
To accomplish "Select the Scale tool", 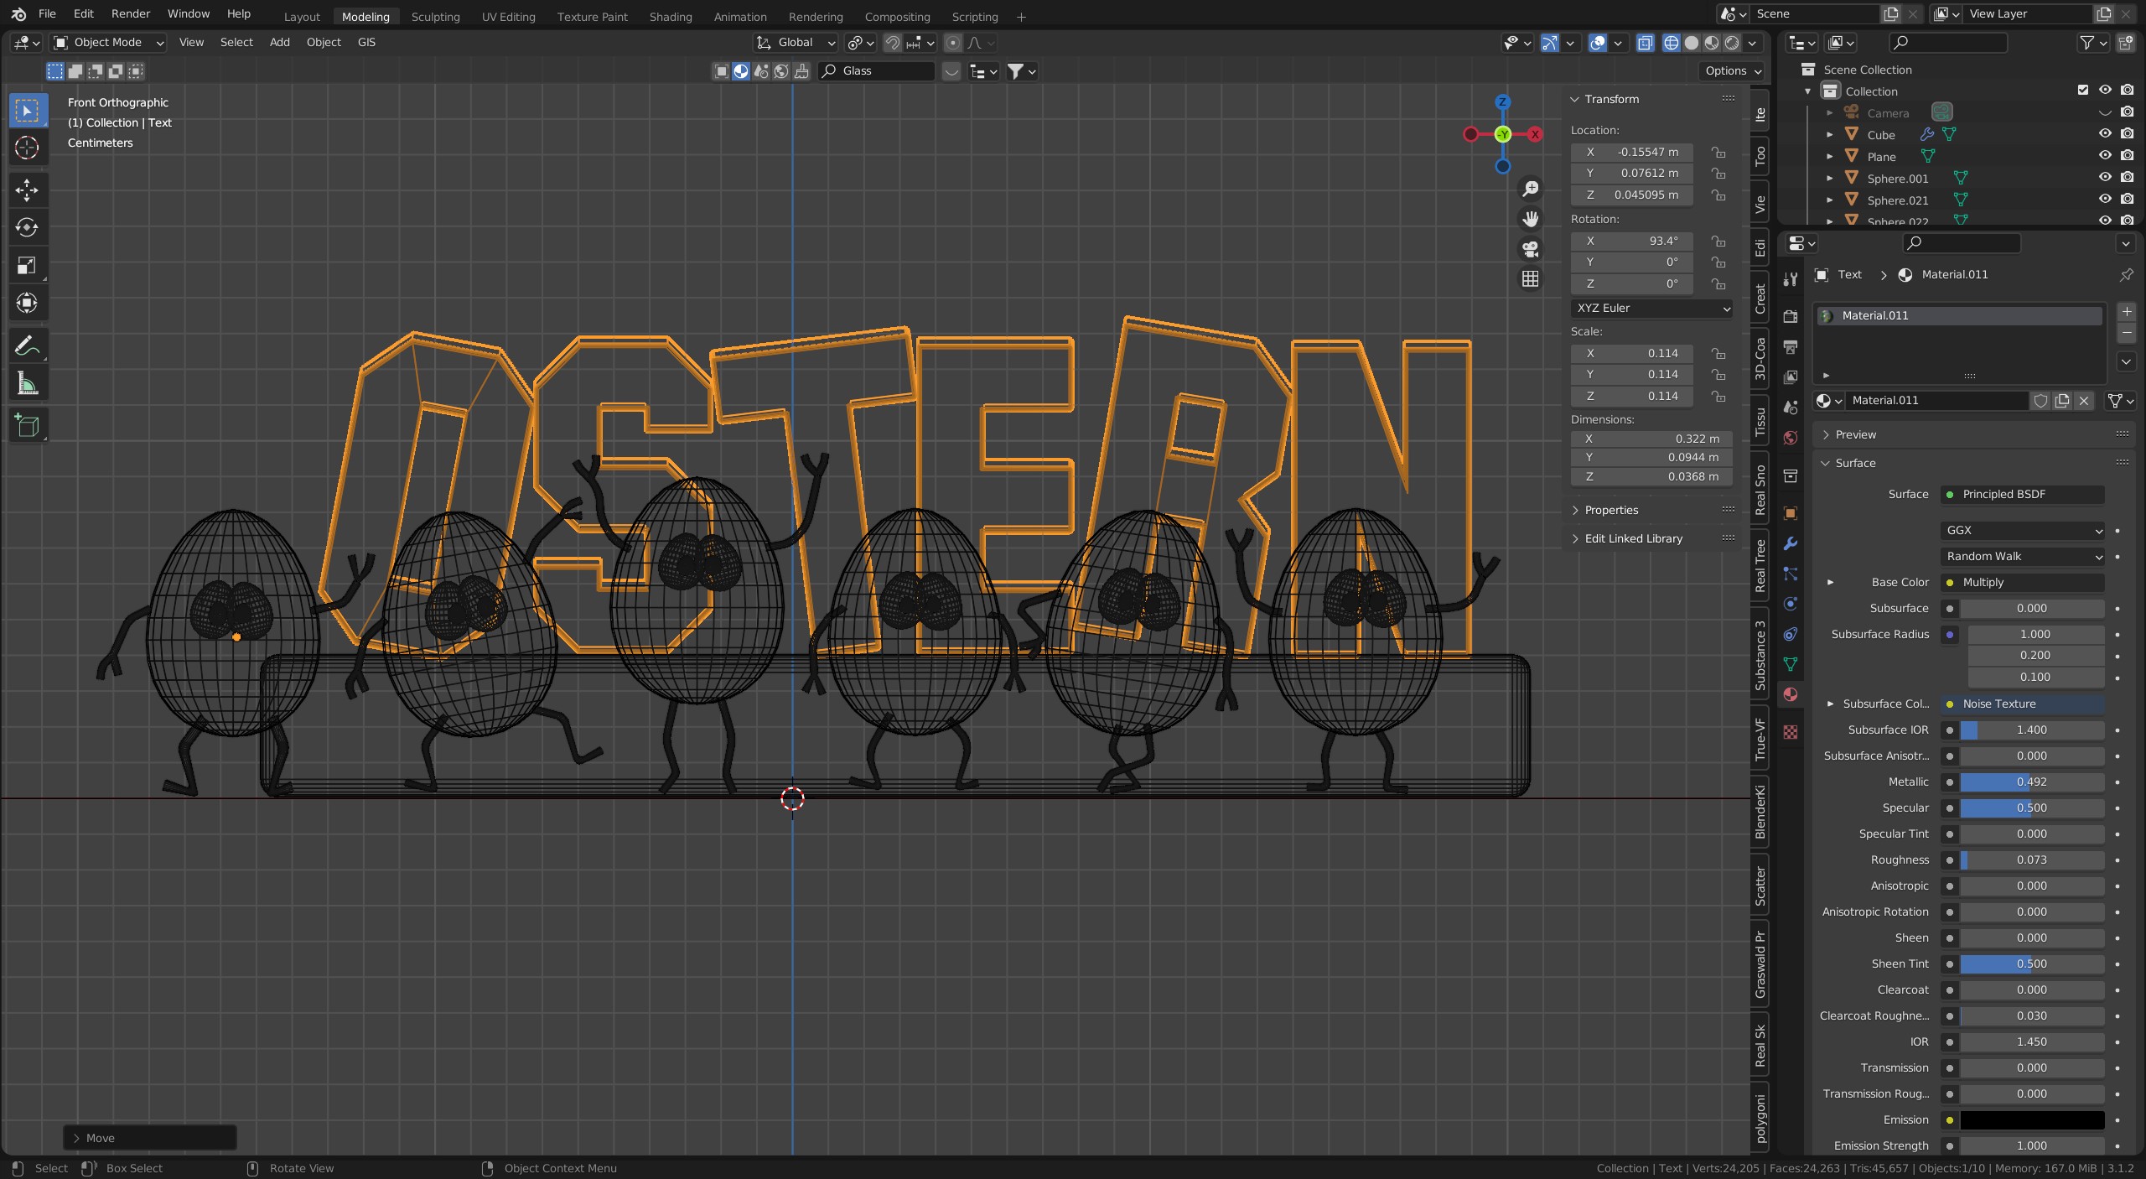I will tap(27, 266).
